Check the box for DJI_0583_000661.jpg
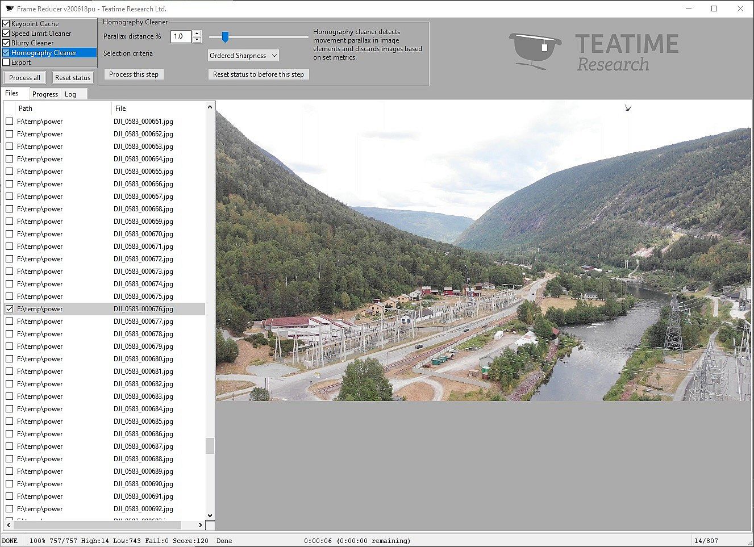The image size is (754, 547). (x=9, y=122)
